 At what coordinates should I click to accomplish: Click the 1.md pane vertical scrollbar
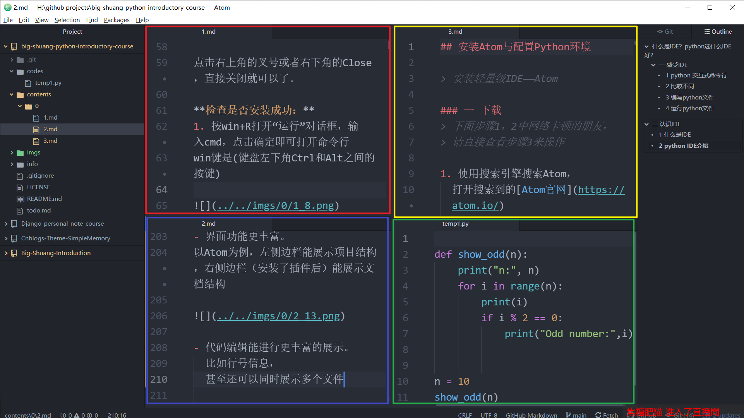click(x=389, y=45)
